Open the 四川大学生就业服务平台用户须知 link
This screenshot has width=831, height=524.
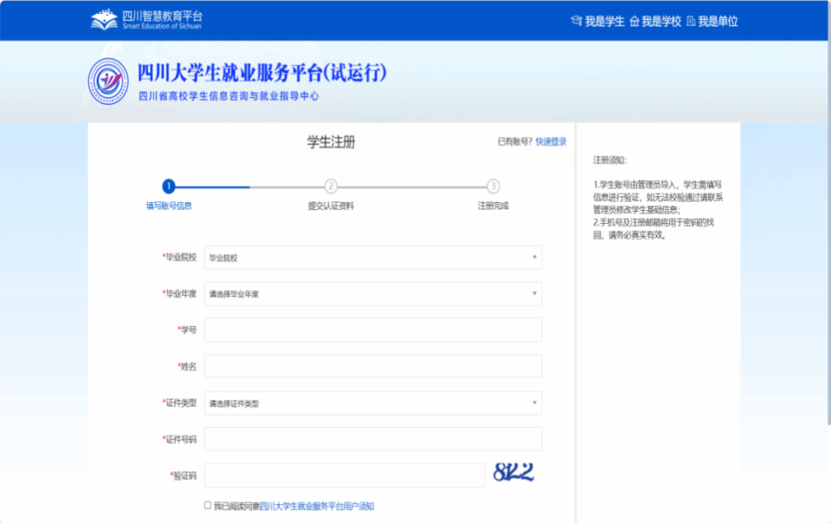click(x=317, y=507)
